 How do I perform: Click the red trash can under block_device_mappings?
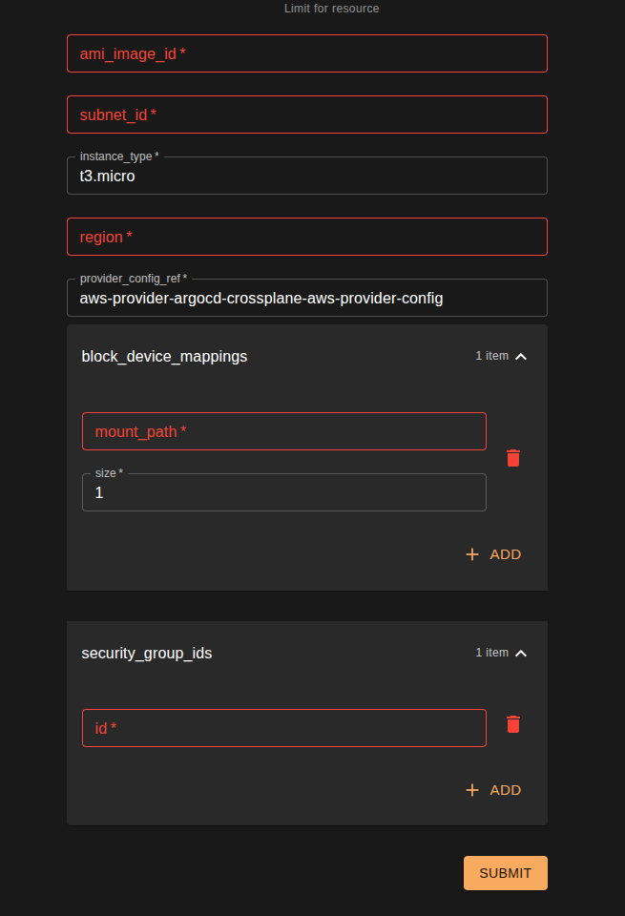(x=513, y=458)
